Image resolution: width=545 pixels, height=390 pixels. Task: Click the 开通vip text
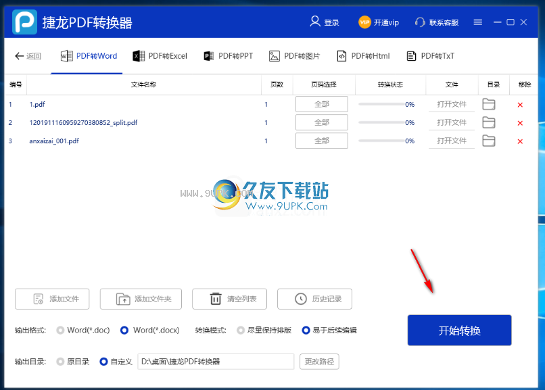(386, 22)
